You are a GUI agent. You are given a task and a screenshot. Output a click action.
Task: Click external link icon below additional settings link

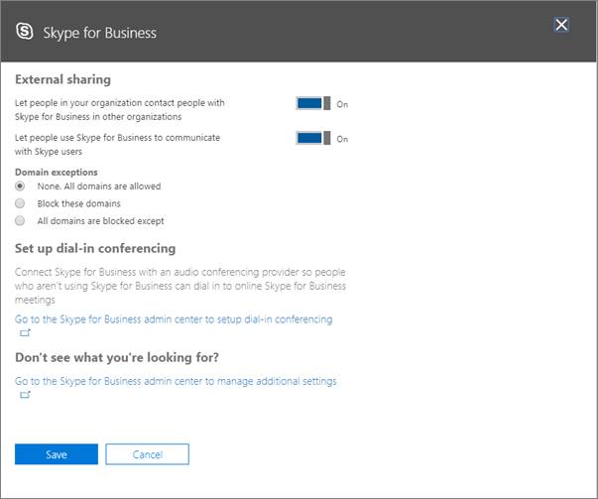(25, 395)
